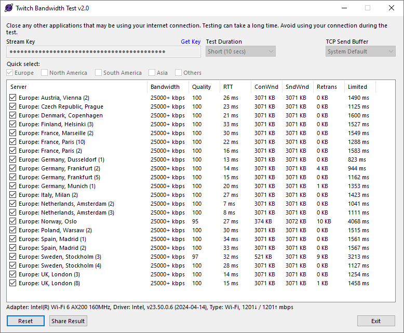Uncheck Europe: Italy, Milan (2) server

(12, 195)
